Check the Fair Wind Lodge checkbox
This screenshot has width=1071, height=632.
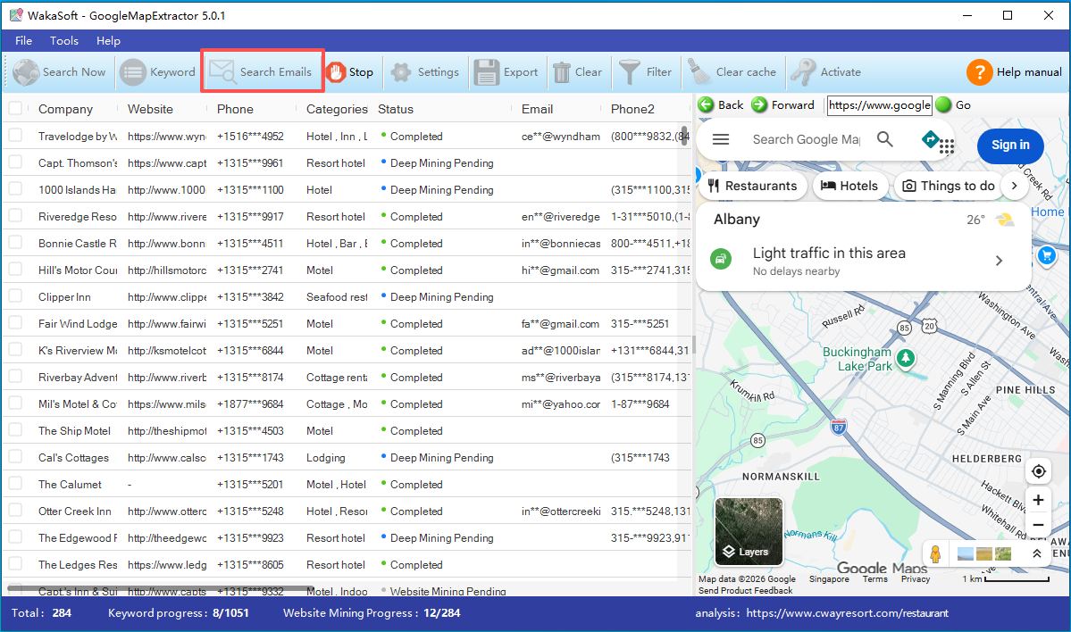[x=15, y=323]
